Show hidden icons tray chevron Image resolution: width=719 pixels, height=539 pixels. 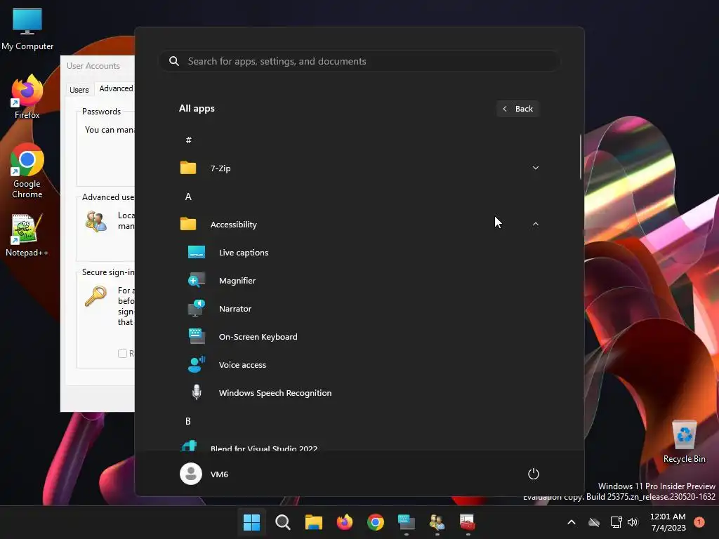pos(572,522)
